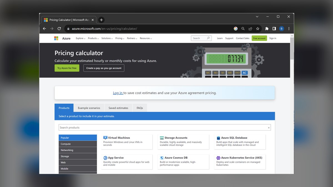Click the browser forward arrow
Image resolution: width=333 pixels, height=187 pixels.
[x=52, y=29]
